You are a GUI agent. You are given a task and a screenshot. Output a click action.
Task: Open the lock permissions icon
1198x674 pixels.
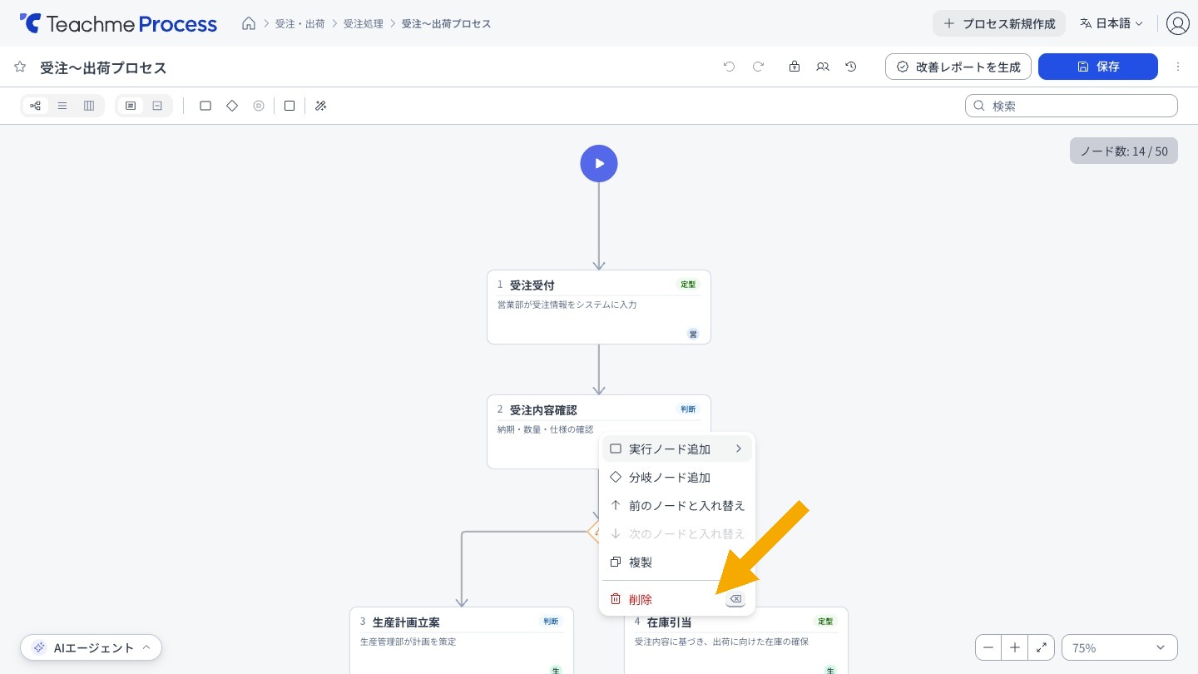[x=795, y=67]
